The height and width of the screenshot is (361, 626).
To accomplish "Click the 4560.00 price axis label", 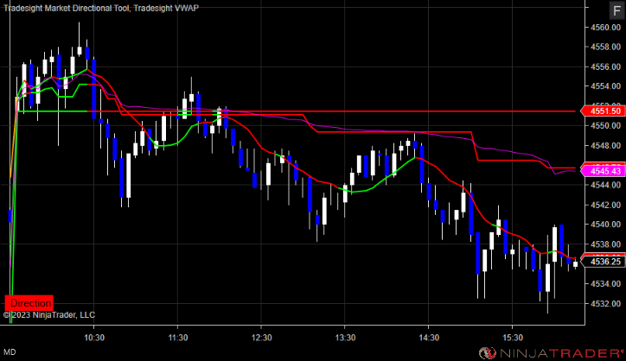I will point(605,27).
